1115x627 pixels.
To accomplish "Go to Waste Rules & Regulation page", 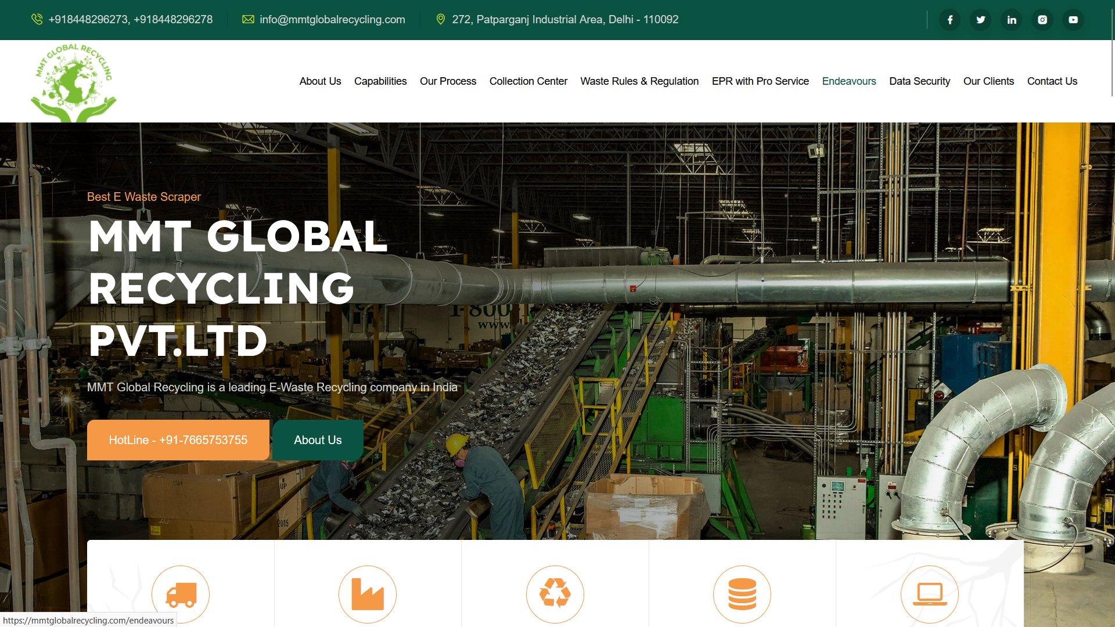I will [x=639, y=81].
